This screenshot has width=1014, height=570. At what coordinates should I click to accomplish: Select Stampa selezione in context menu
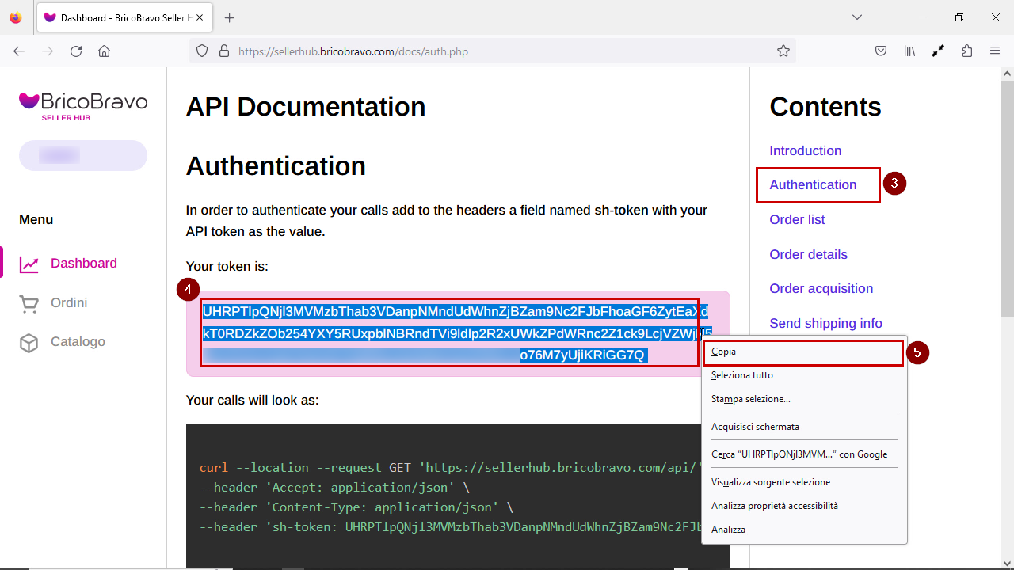point(803,399)
